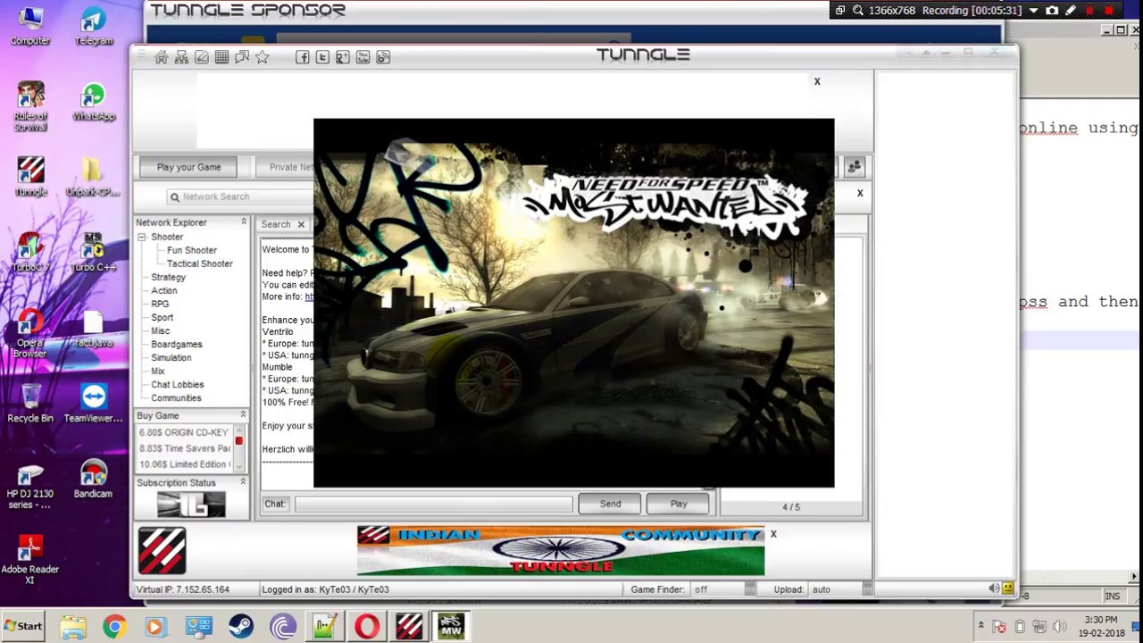The image size is (1143, 643).
Task: Close the Indian Community banner
Action: 773,534
